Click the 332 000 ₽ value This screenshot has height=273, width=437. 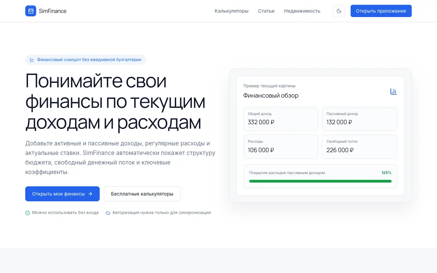[261, 122]
